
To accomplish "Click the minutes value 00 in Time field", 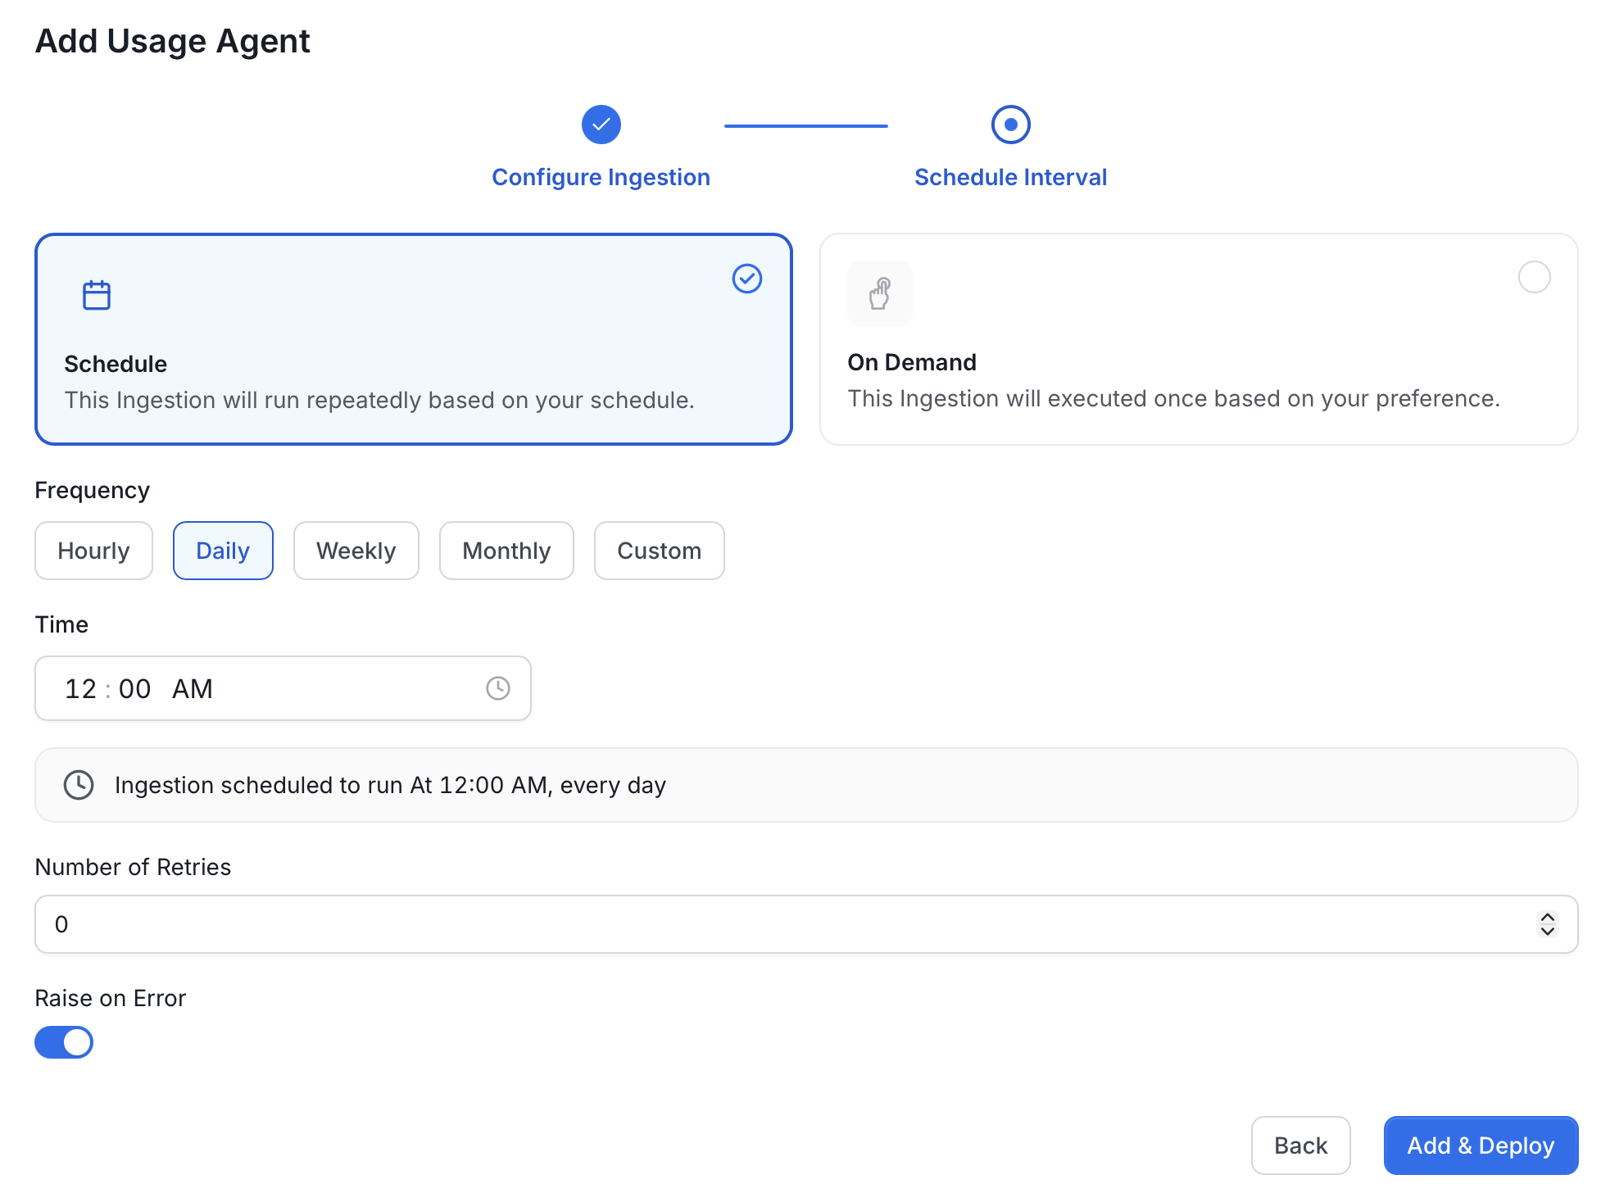I will [135, 689].
